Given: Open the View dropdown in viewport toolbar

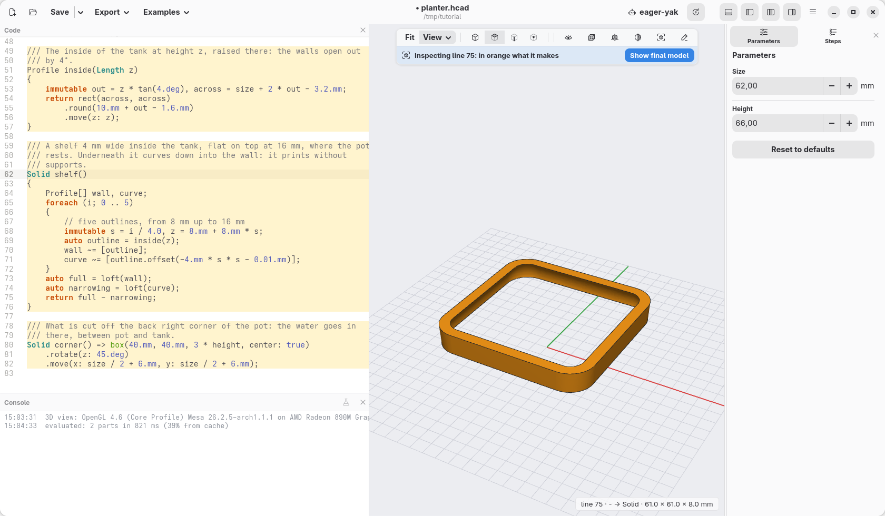Looking at the screenshot, I should pyautogui.click(x=437, y=37).
